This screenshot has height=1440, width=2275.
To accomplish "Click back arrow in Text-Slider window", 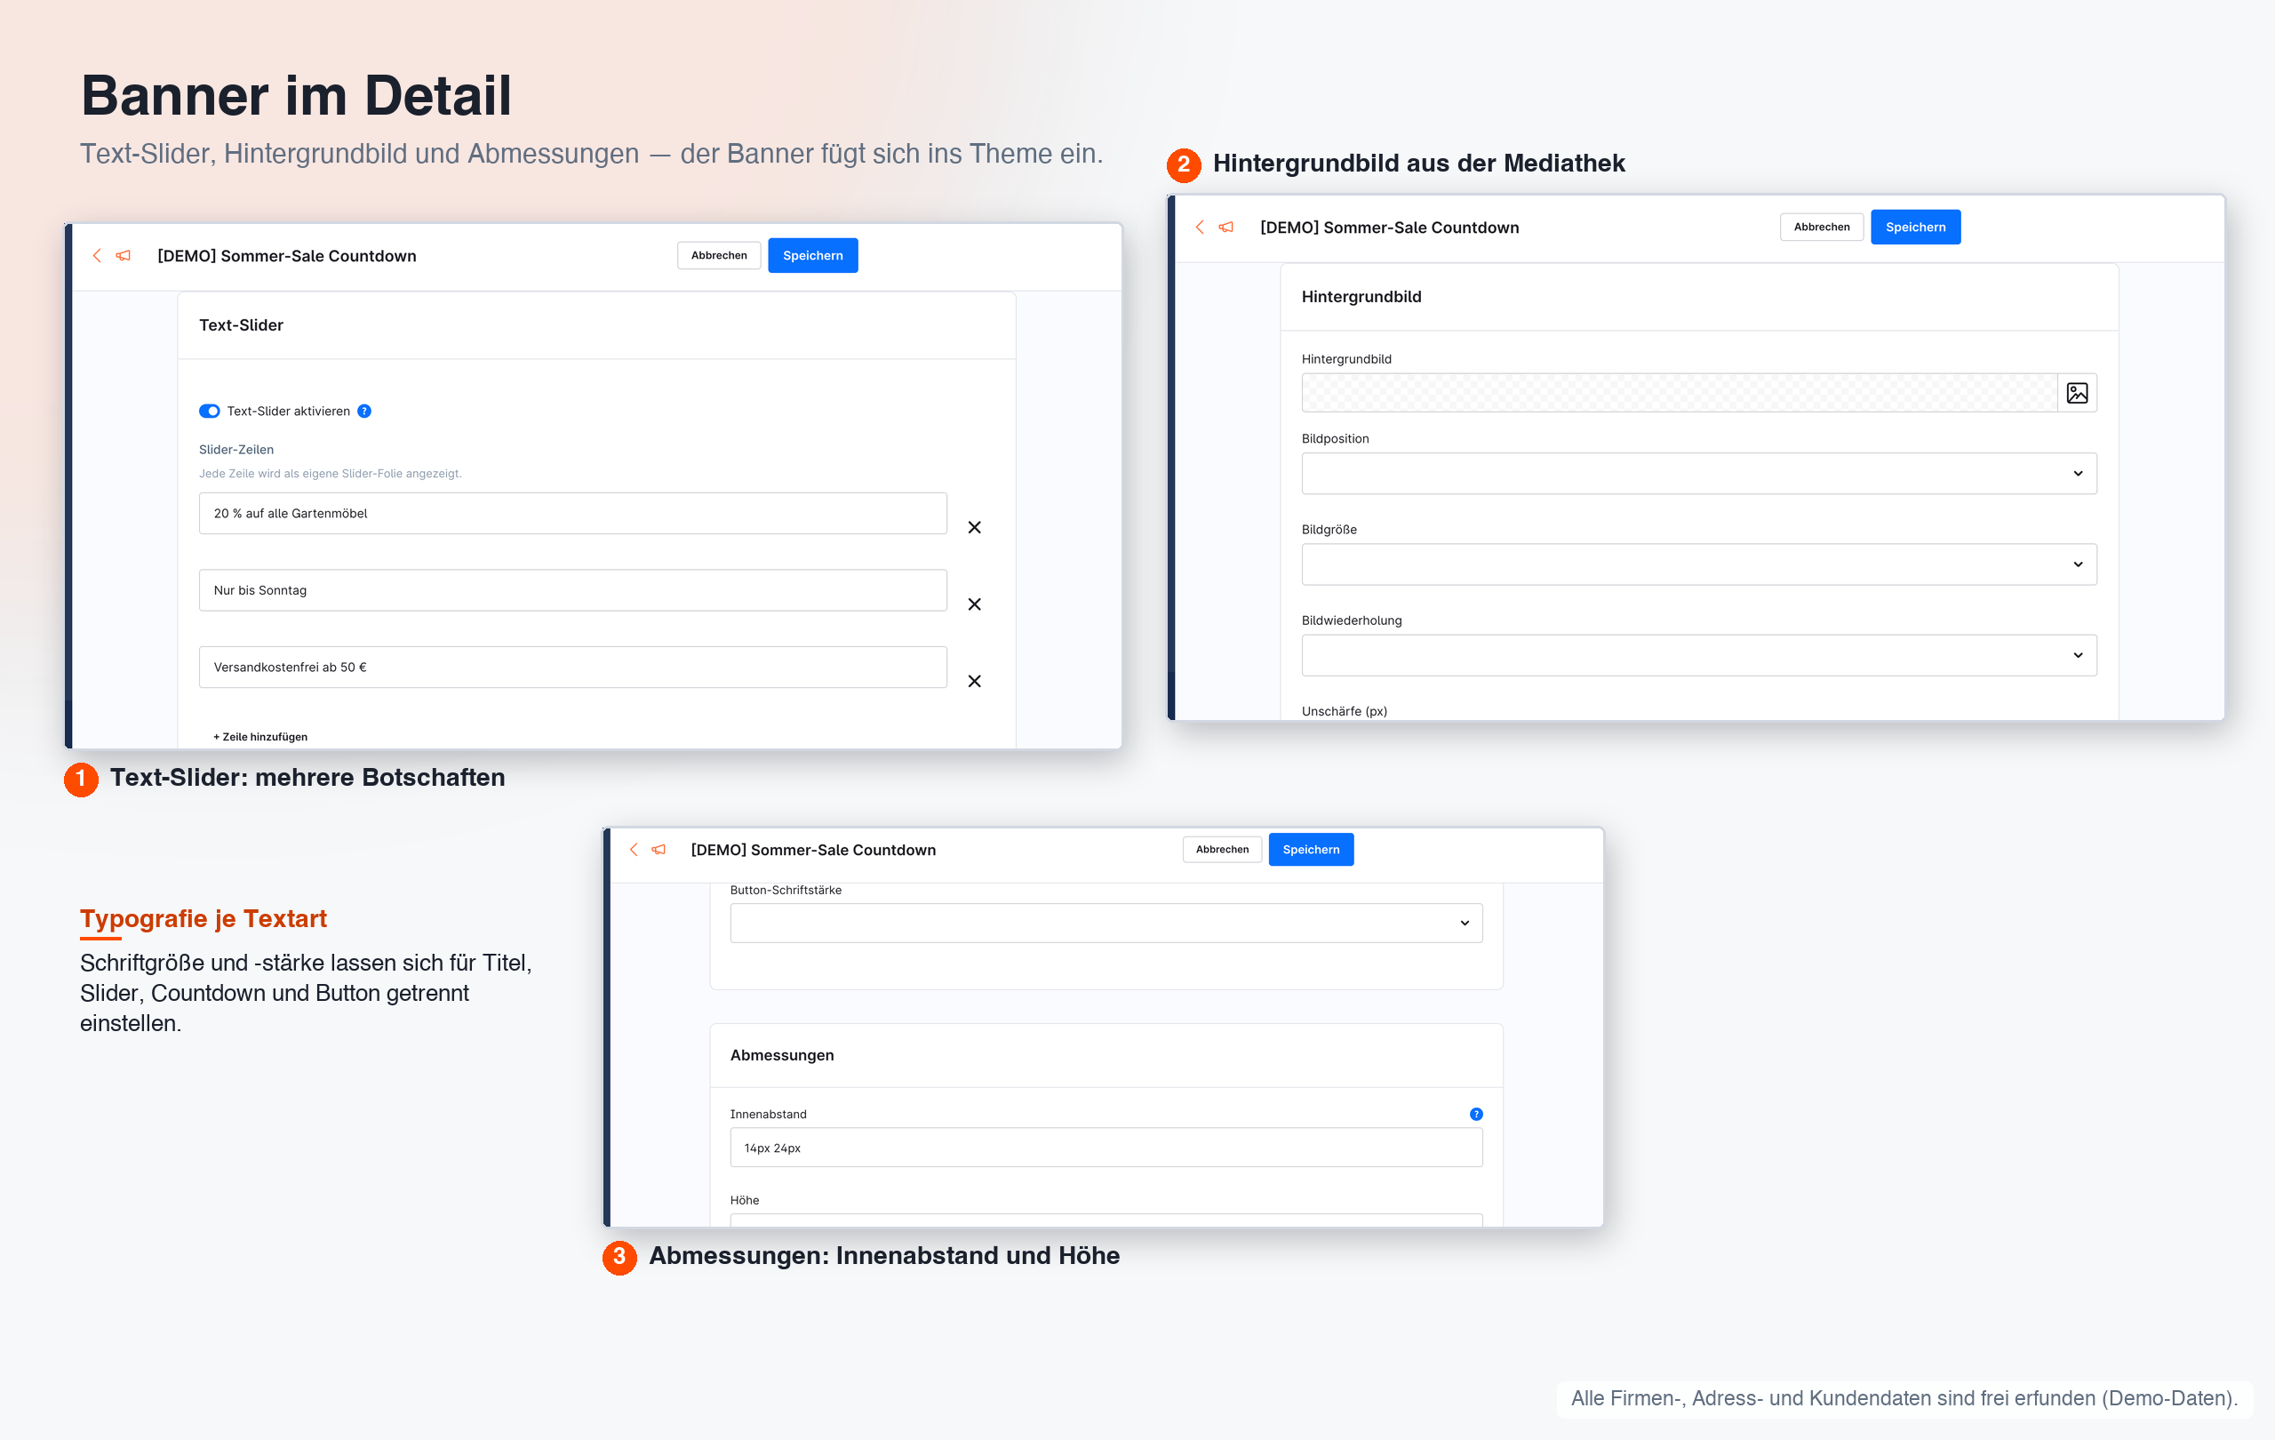I will 96,255.
